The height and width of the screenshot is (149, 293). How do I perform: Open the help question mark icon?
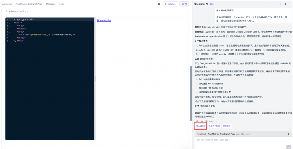click(x=159, y=4)
